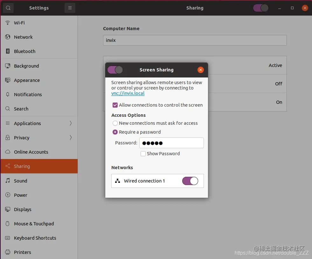The width and height of the screenshot is (312, 259).
Task: Open the hamburger menu in Settings header
Action: coord(70,8)
